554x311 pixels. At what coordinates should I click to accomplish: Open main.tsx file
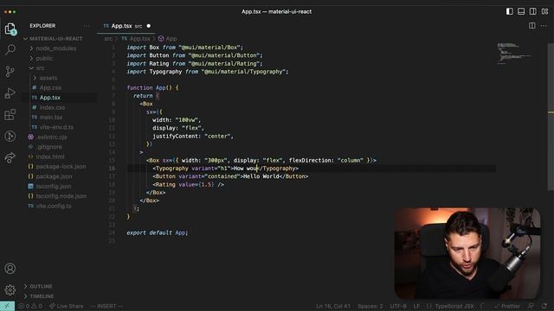(x=51, y=117)
